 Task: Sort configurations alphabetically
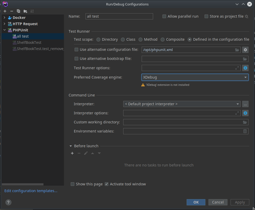[32, 11]
